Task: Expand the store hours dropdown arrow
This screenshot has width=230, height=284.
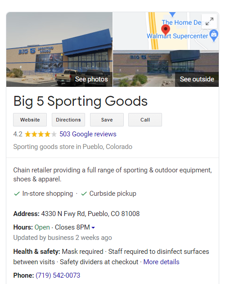Action: pos(93,228)
